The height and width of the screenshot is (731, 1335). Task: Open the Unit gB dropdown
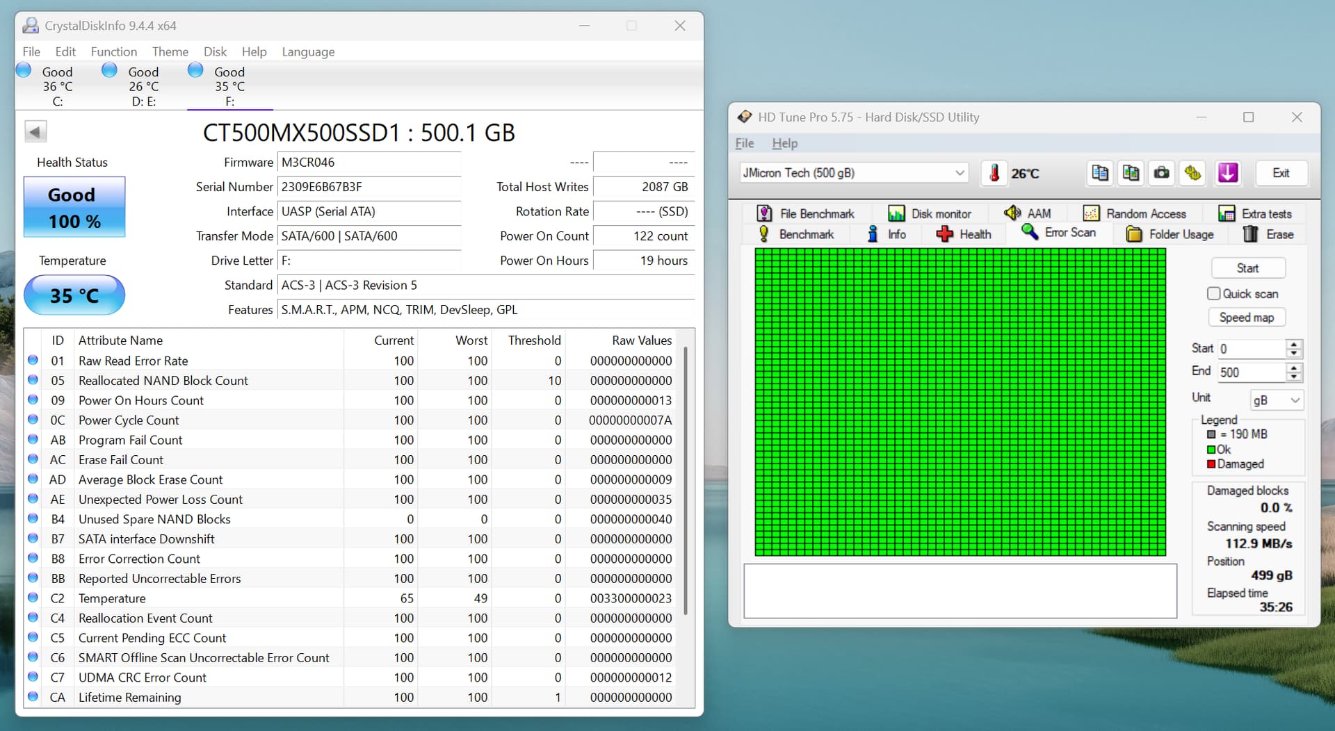click(x=1277, y=400)
